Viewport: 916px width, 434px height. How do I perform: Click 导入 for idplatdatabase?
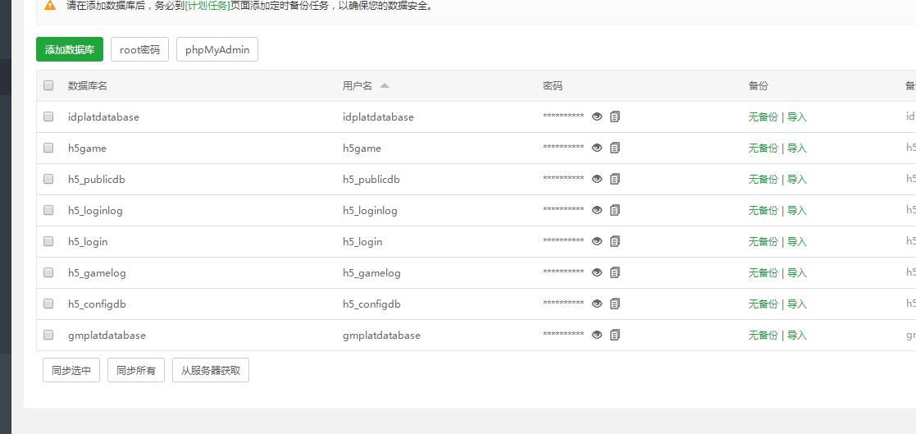coord(797,116)
